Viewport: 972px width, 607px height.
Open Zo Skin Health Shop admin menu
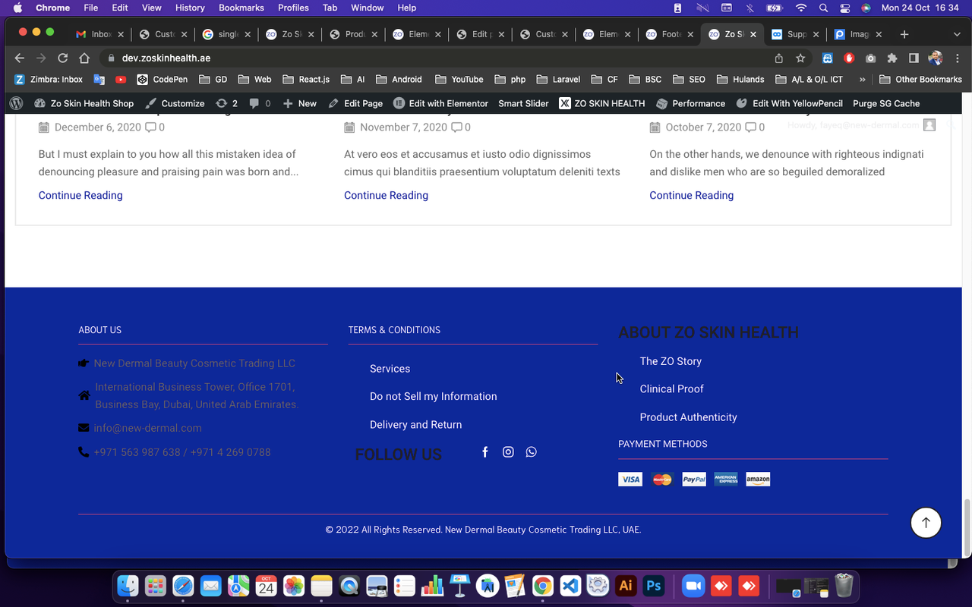pos(84,103)
